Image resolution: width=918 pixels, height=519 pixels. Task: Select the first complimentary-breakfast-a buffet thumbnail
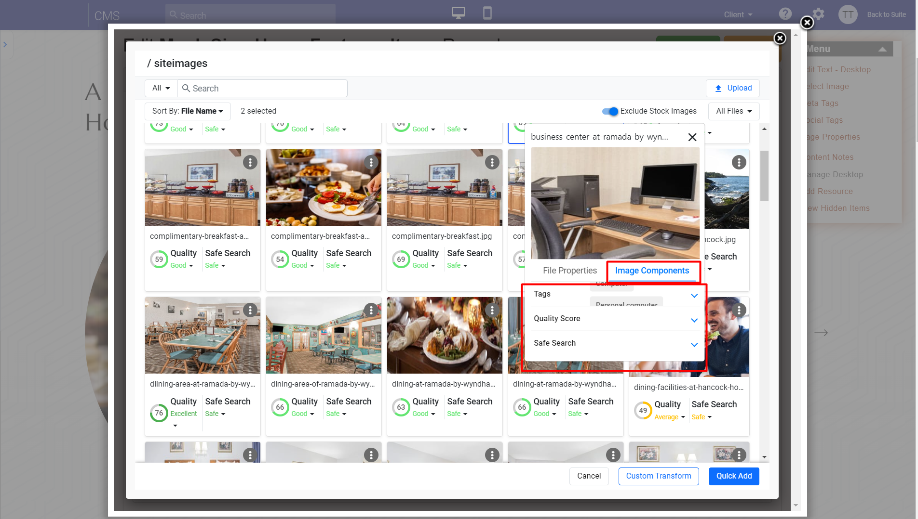point(202,187)
